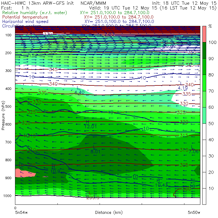The height and width of the screenshot is (218, 218).
Task: Click the red 'Potential temperature' legend text
Action: (x=25, y=17)
